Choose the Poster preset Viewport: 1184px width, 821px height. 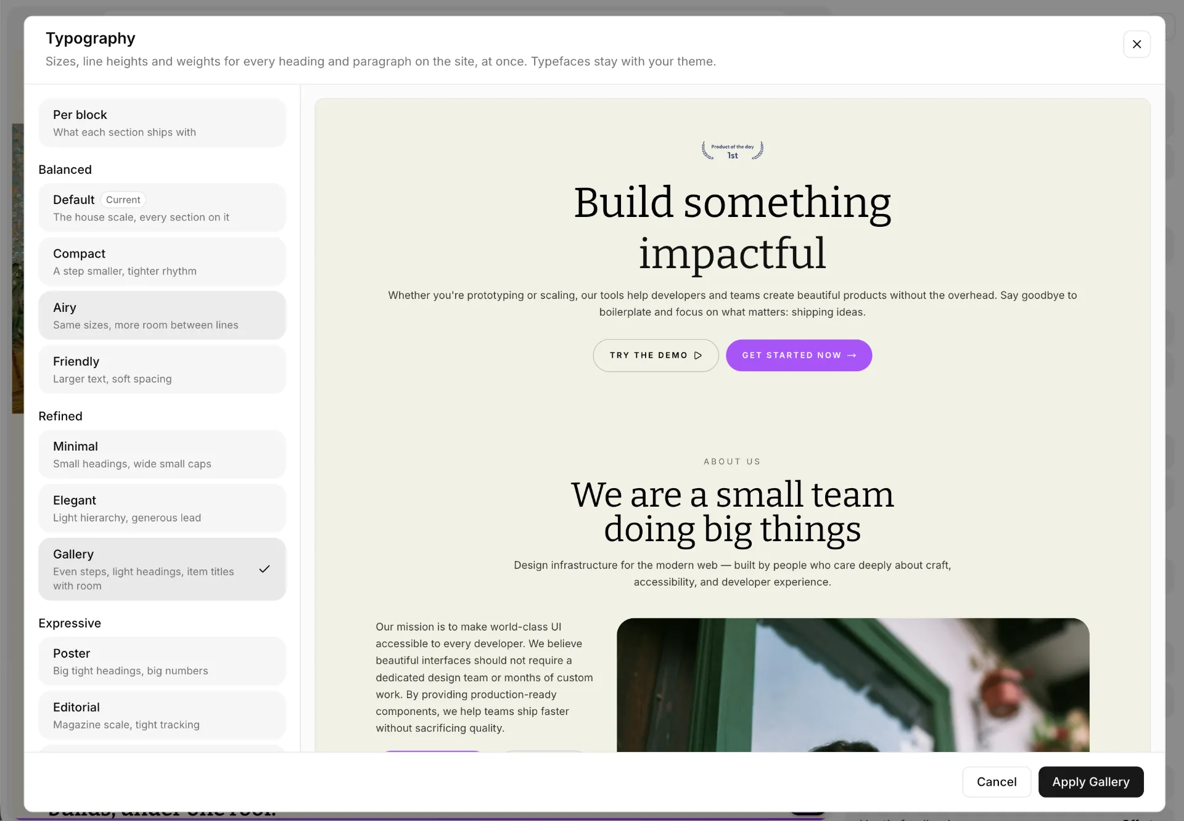pyautogui.click(x=162, y=661)
